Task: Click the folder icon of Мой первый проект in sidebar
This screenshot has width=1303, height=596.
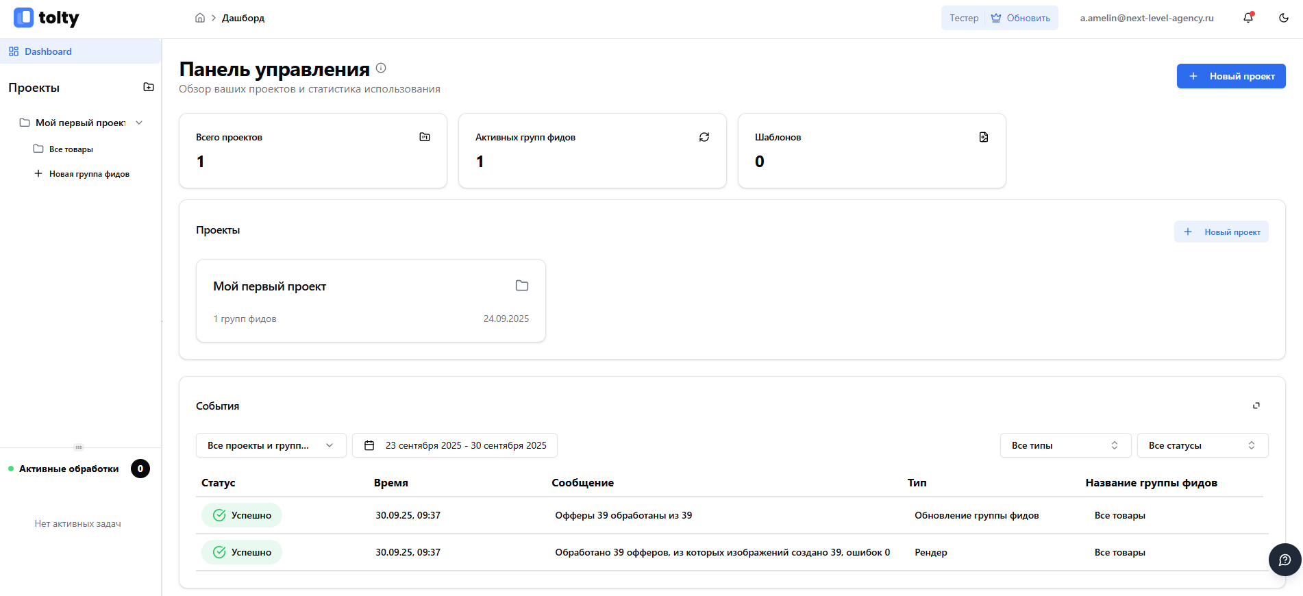Action: coord(25,123)
